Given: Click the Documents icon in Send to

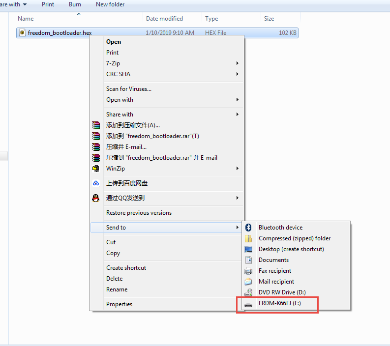Looking at the screenshot, I should tap(248, 260).
